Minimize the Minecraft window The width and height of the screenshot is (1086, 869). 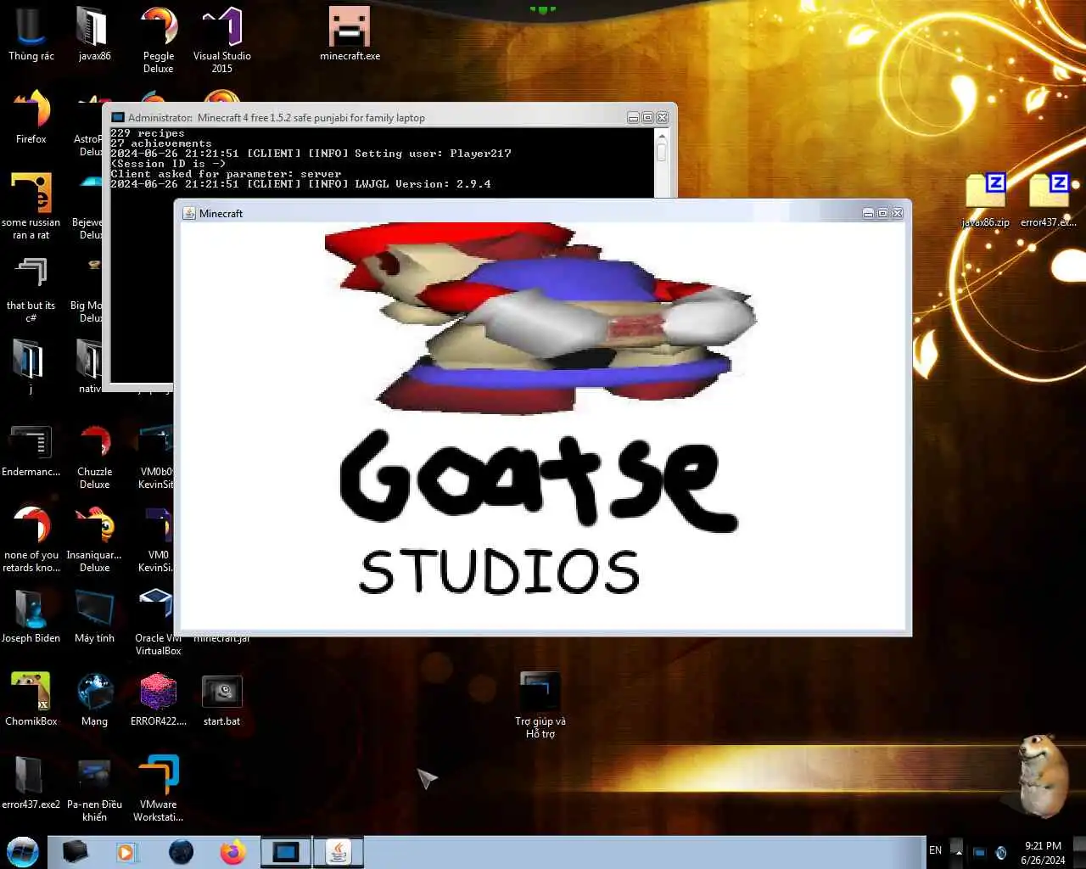click(868, 213)
